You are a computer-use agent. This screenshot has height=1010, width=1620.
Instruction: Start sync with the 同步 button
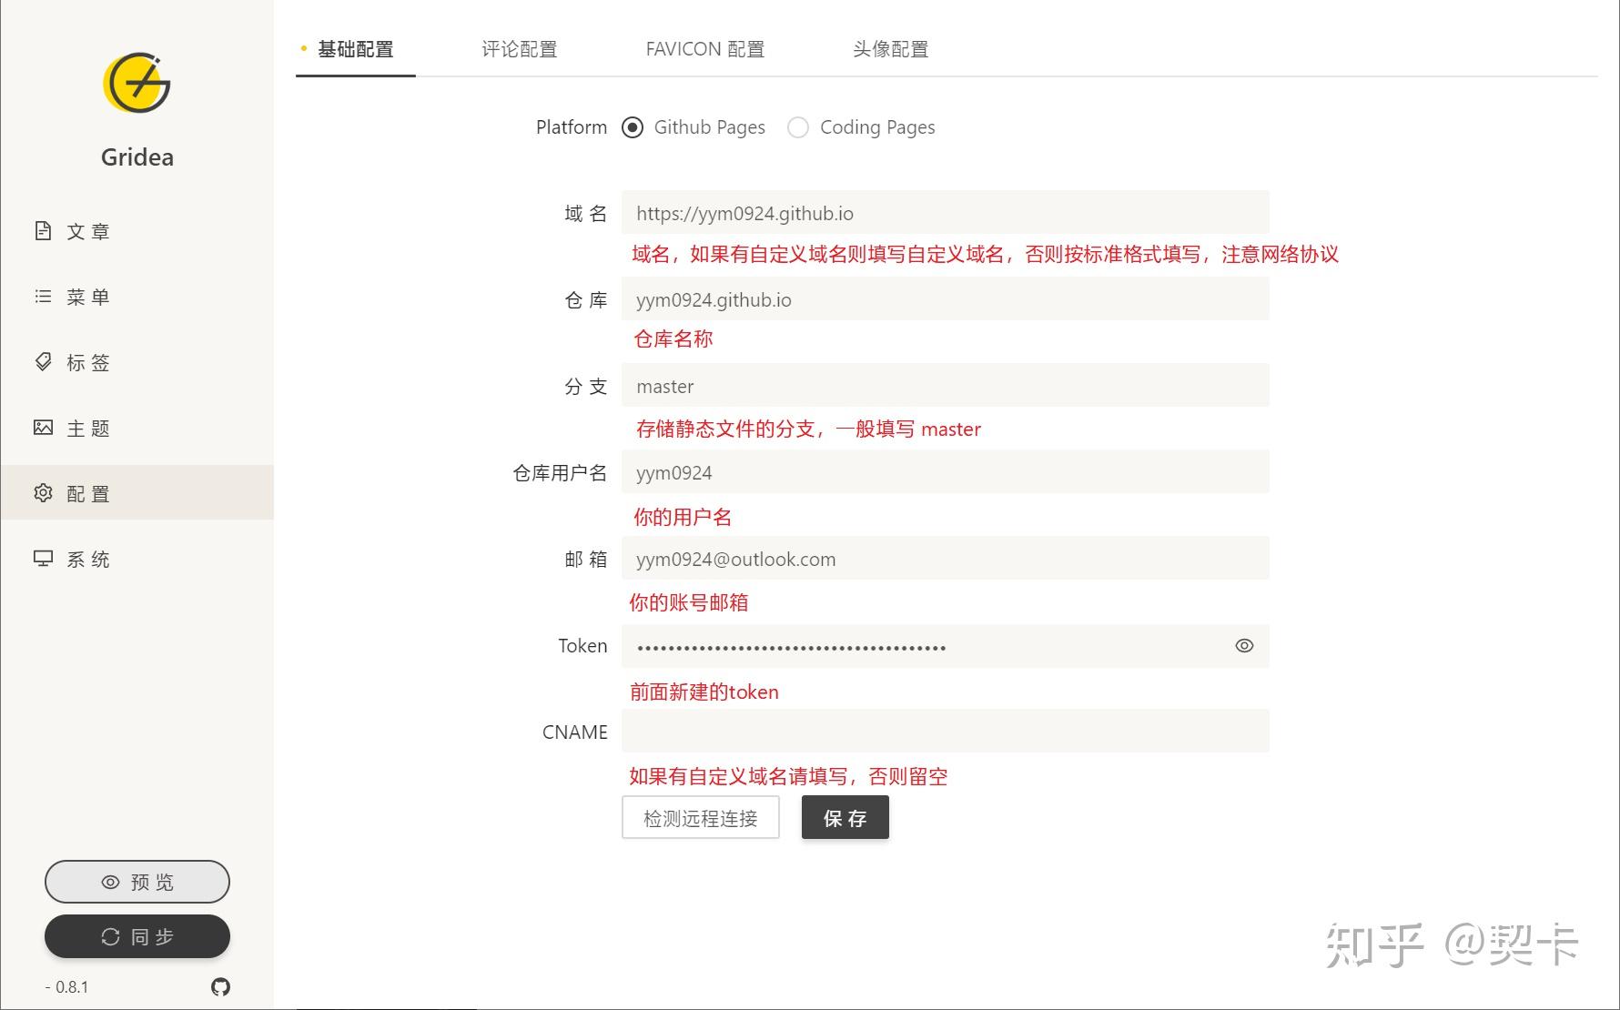137,936
